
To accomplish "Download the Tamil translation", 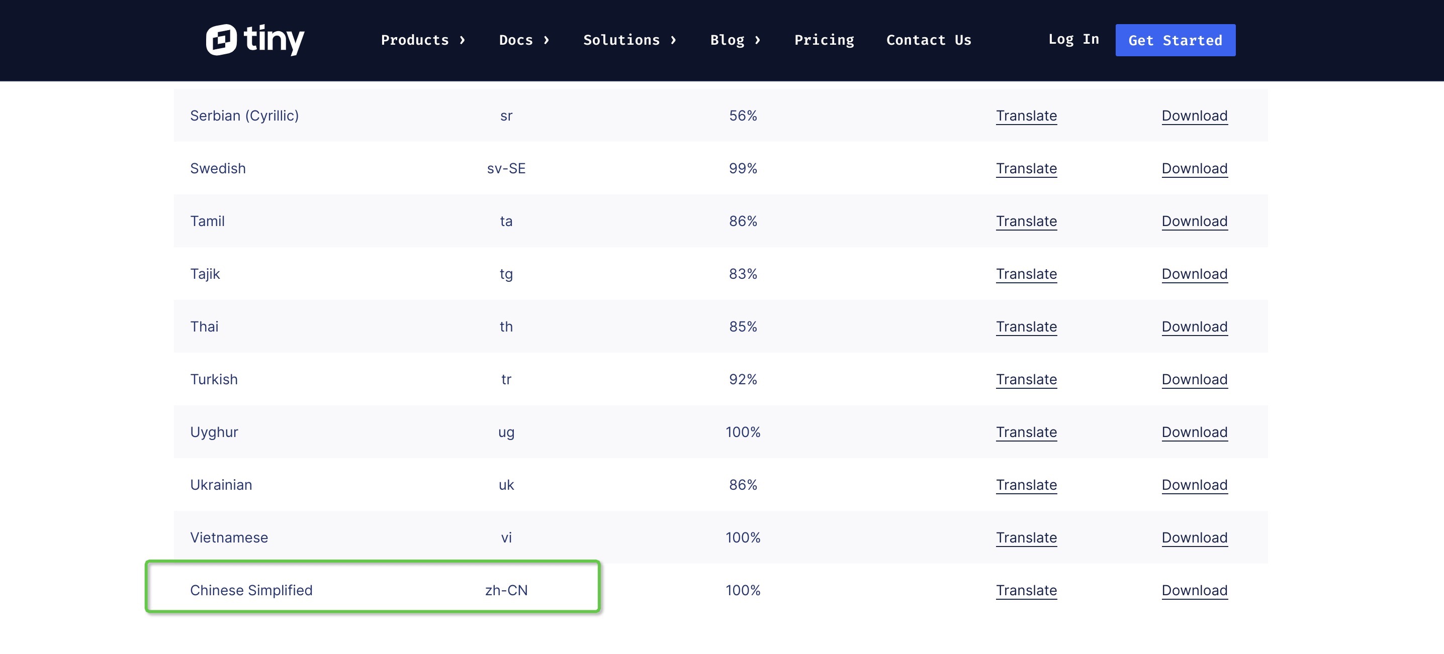I will click(x=1194, y=221).
